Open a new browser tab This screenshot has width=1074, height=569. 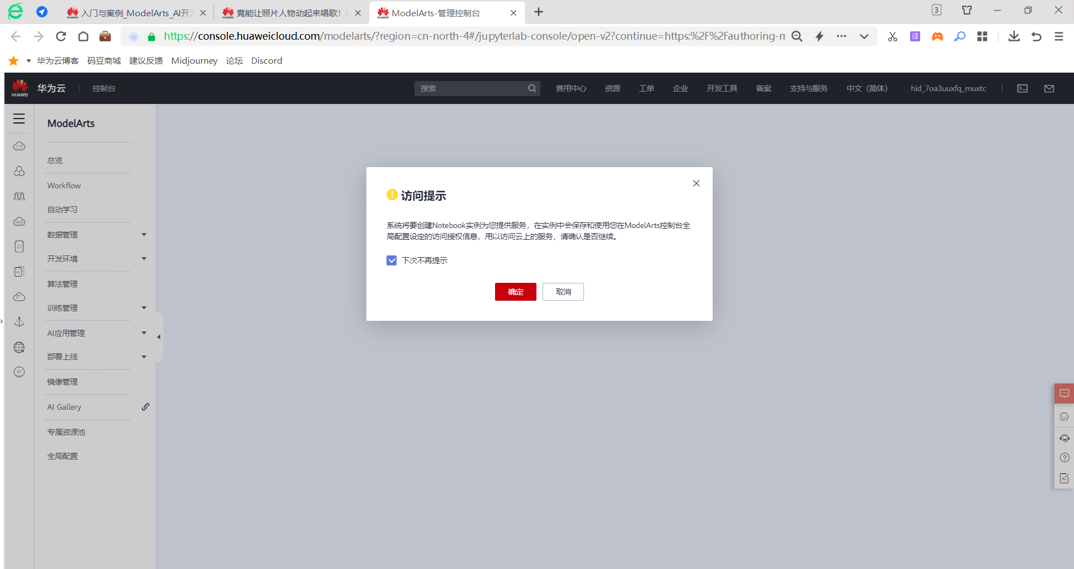pyautogui.click(x=539, y=12)
